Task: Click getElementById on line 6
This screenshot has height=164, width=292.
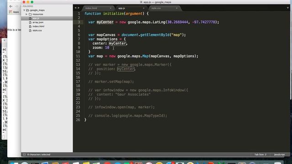Action: 155,35
